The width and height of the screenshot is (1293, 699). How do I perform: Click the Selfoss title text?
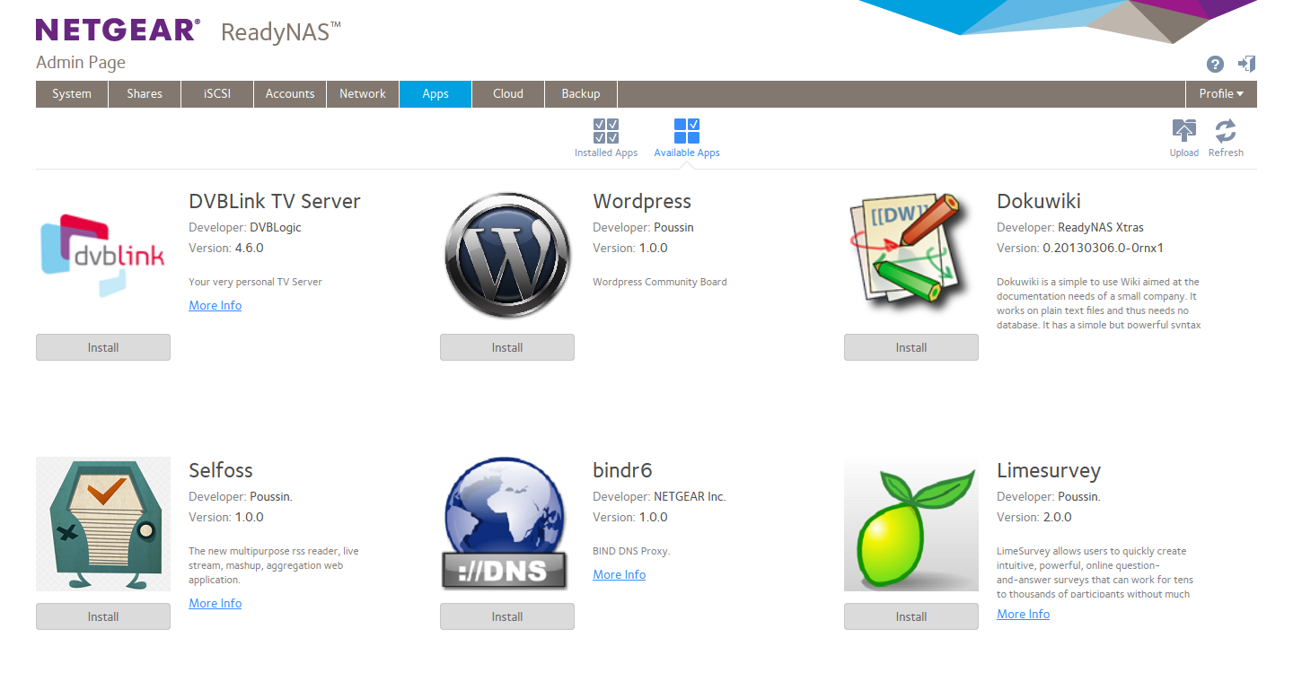[x=221, y=470]
